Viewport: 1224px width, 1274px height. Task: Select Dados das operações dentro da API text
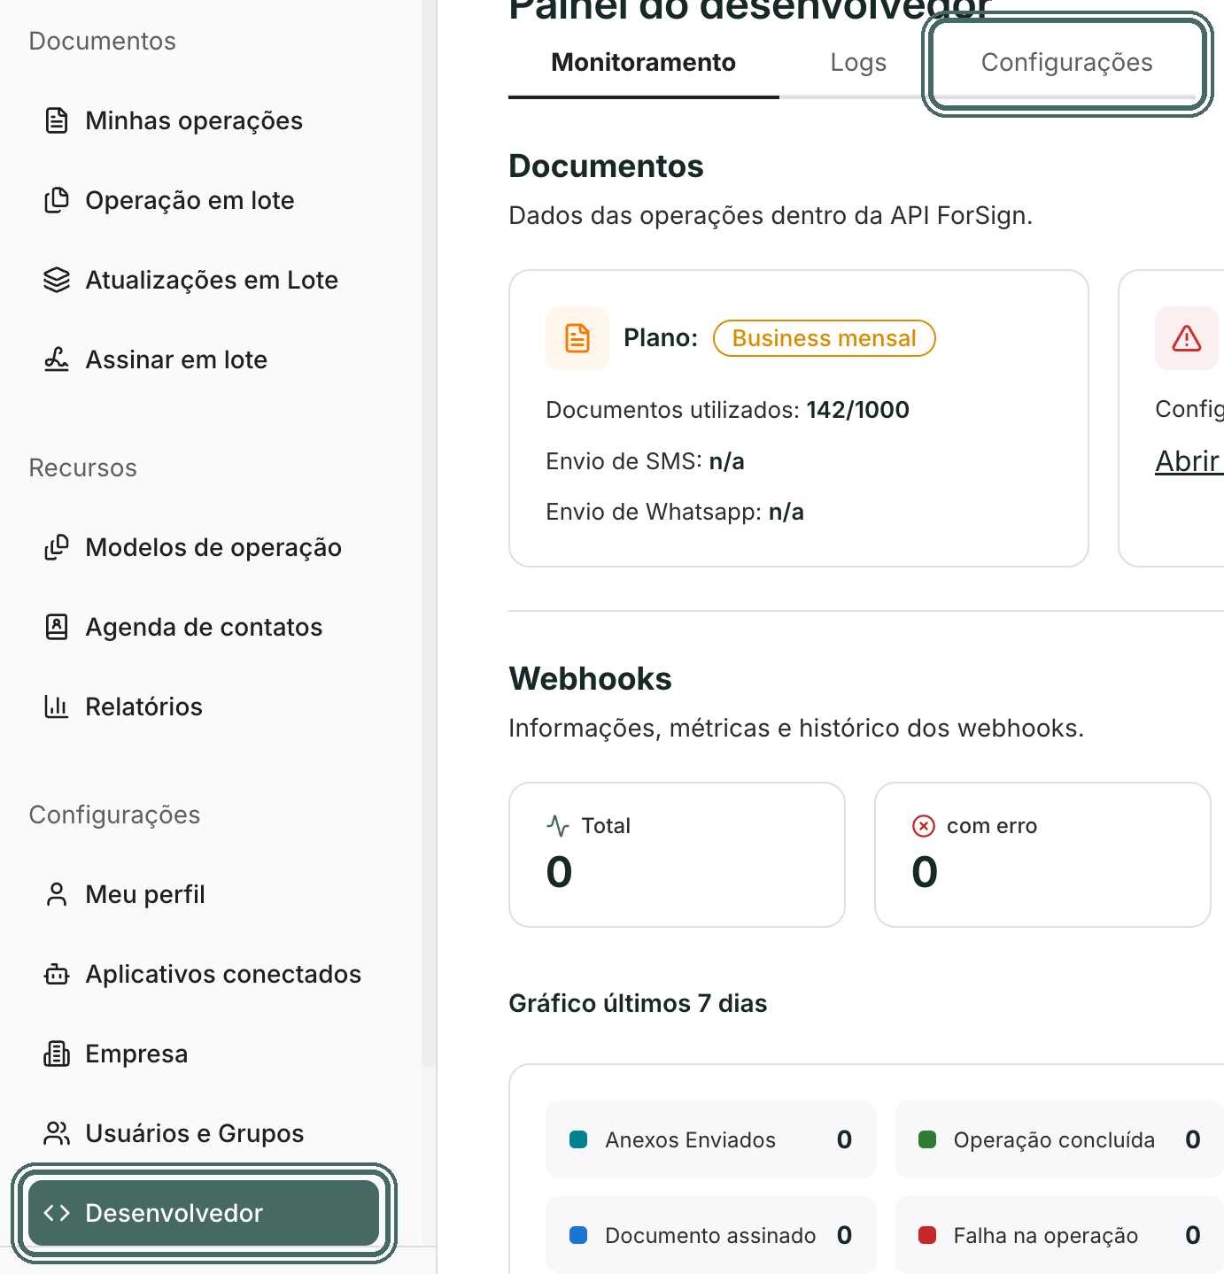coord(771,215)
